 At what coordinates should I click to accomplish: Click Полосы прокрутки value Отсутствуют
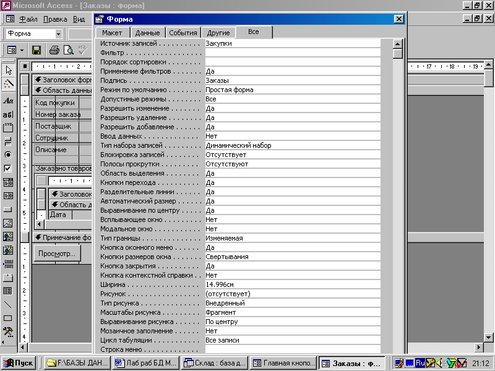pos(293,164)
